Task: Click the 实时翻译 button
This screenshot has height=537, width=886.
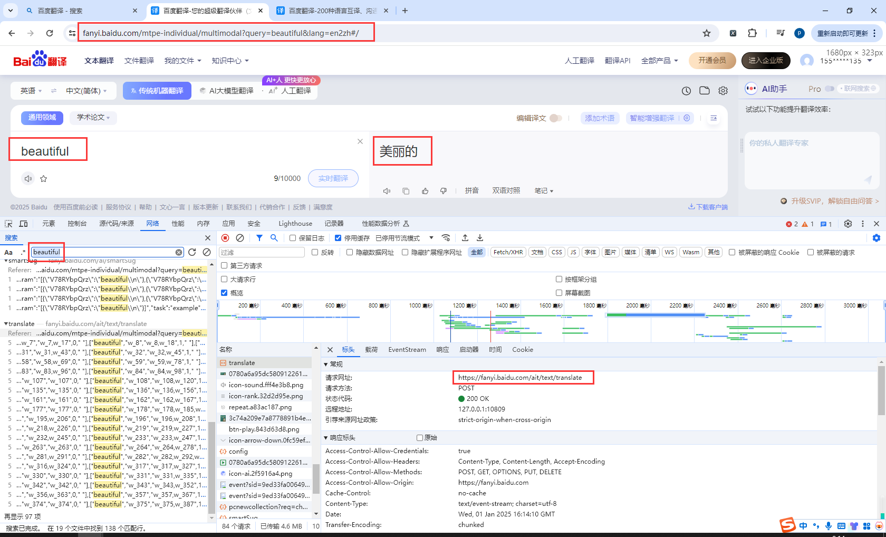Action: click(333, 178)
